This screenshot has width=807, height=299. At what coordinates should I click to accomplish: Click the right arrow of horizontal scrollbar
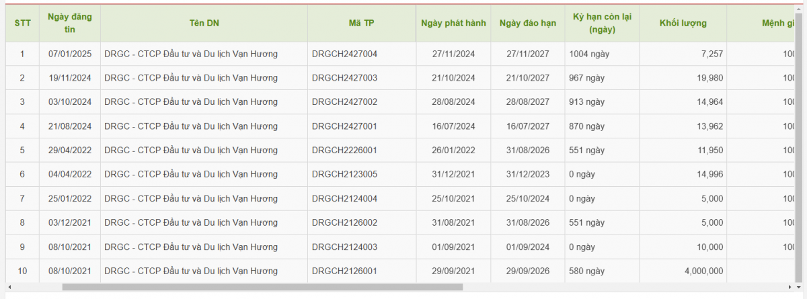click(x=790, y=287)
